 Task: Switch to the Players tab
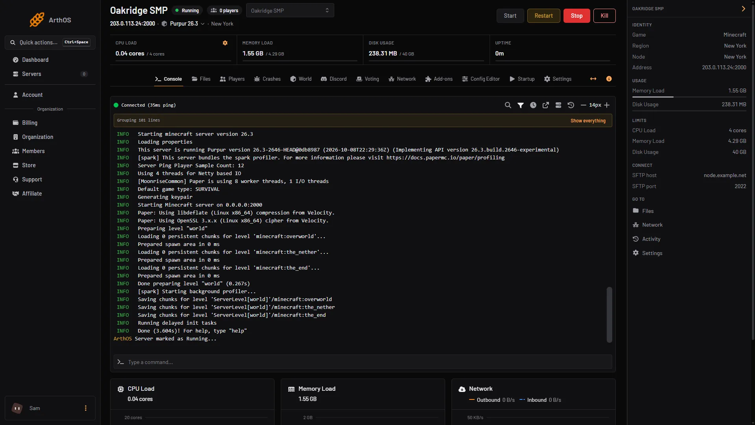tap(232, 79)
